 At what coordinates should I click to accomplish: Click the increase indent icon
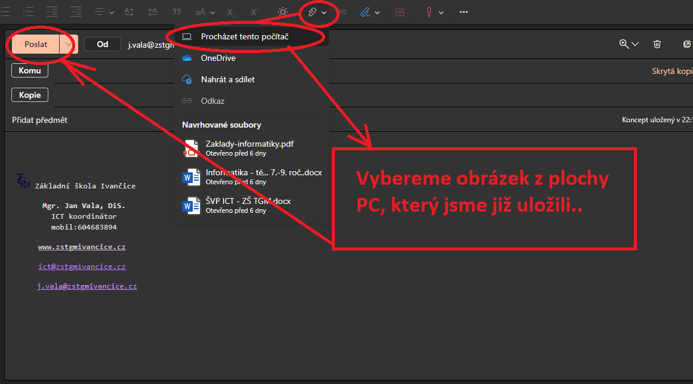click(x=75, y=12)
